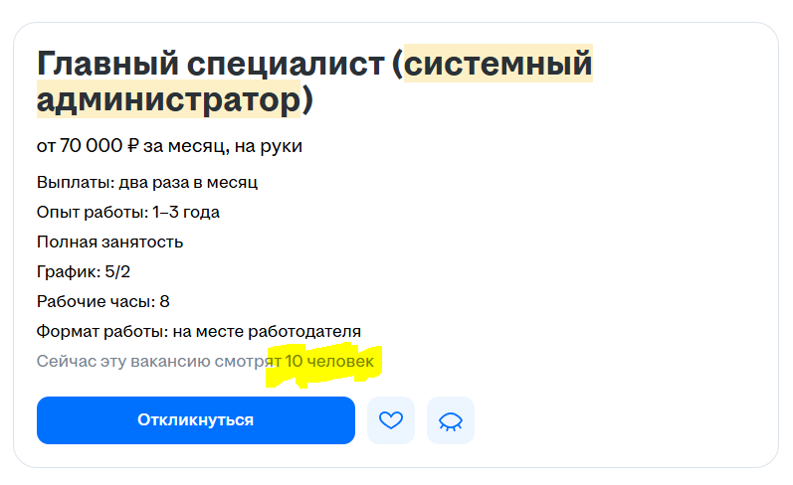Screen dimensions: 793x485
Task: Click the "1–3 года" experience value
Action: (x=186, y=212)
